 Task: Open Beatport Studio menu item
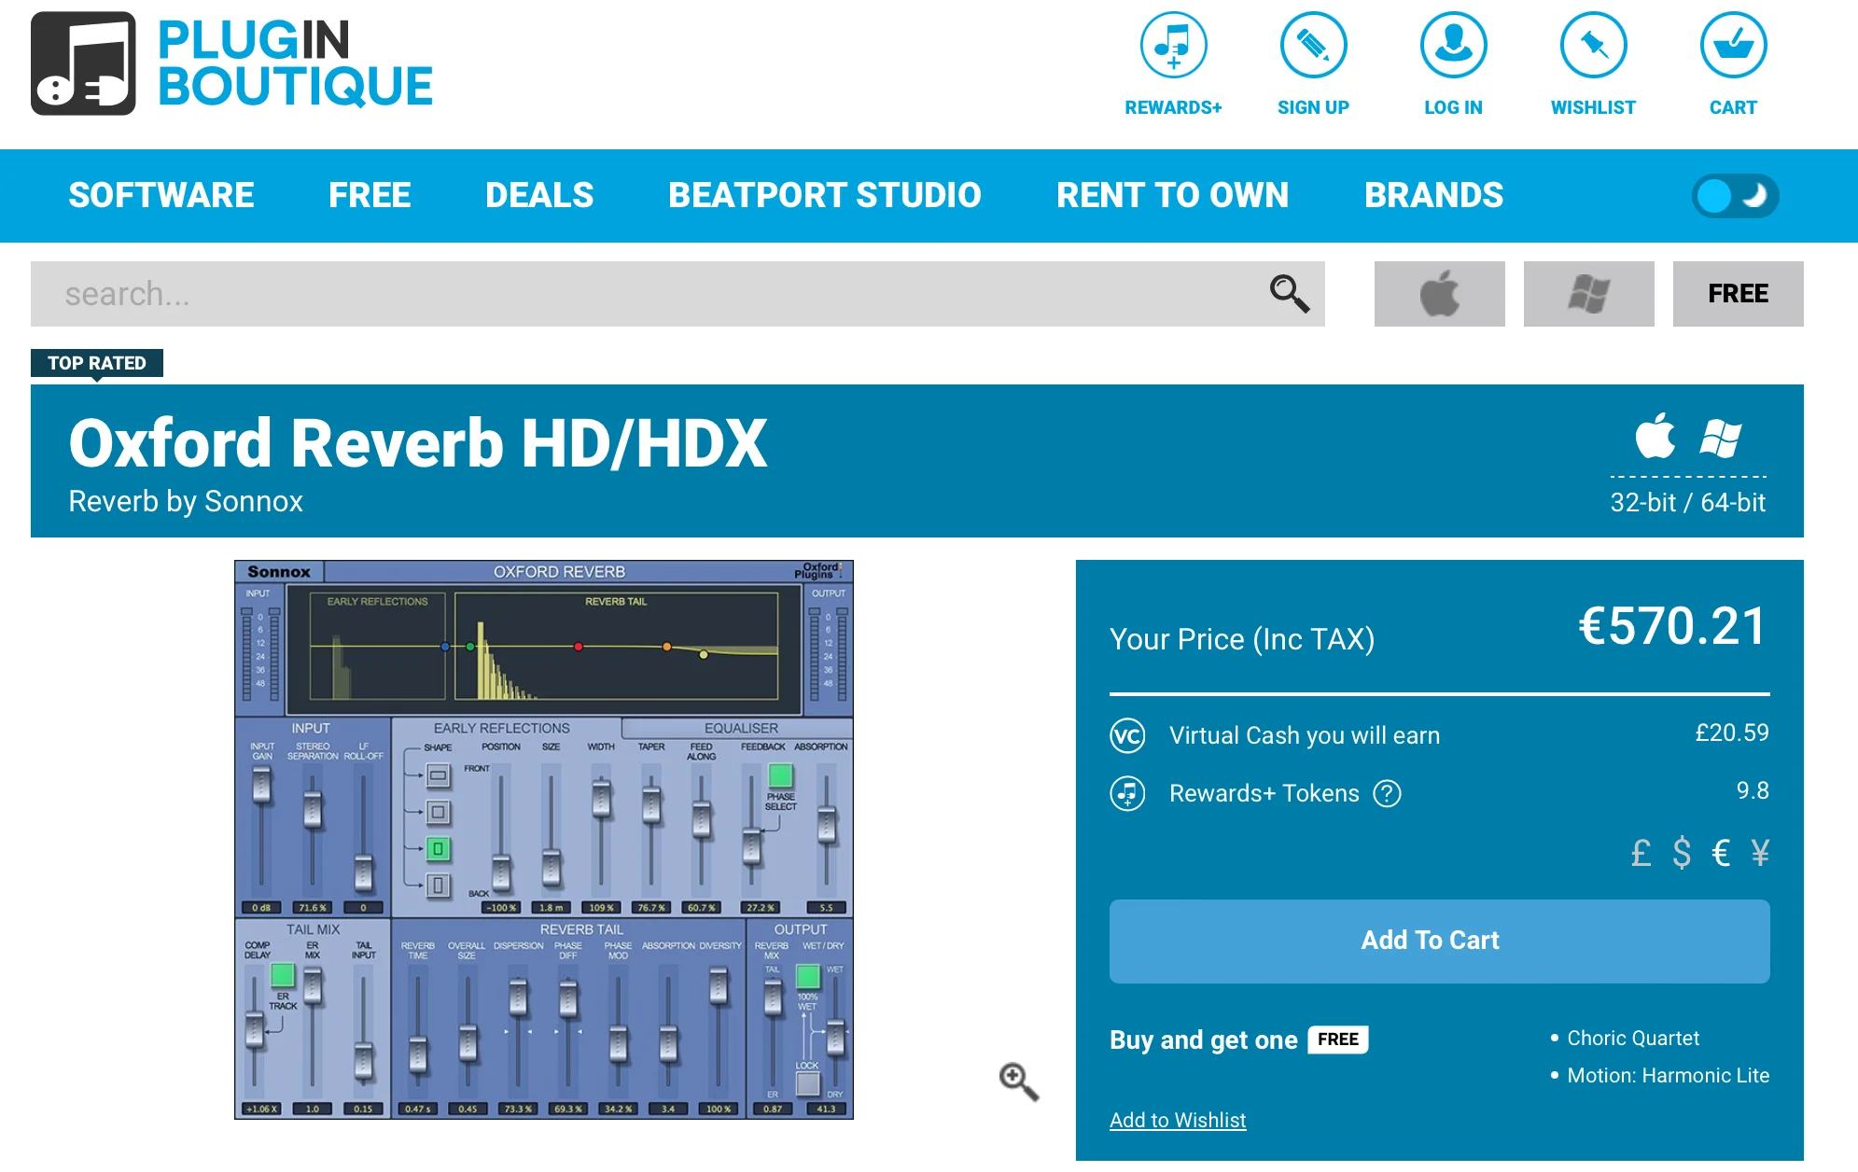[825, 195]
